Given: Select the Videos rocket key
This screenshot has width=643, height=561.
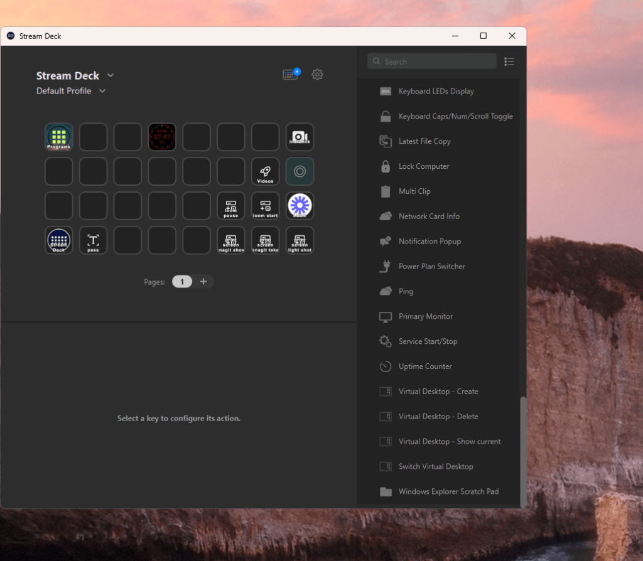Looking at the screenshot, I should point(266,171).
